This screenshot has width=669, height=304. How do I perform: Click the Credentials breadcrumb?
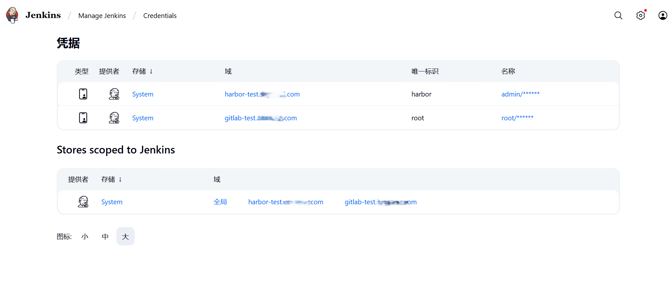click(160, 15)
